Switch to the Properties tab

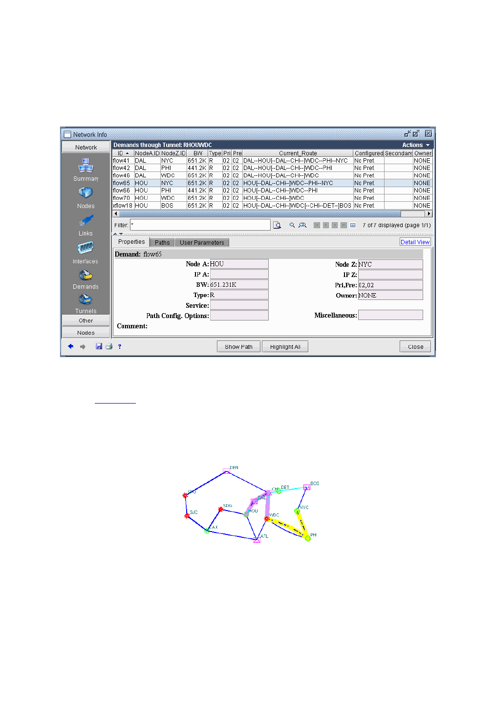pos(131,242)
